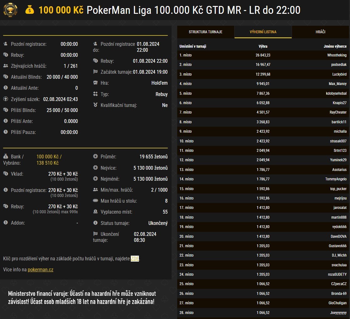The width and height of the screenshot is (350, 319).
Task: Click the icon beside Příští Blinds
Action: pos(6,110)
